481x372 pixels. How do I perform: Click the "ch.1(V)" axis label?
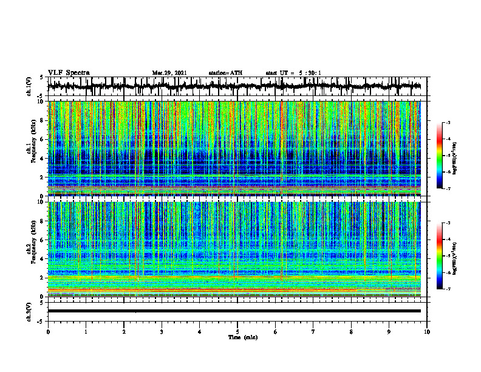pos(29,86)
